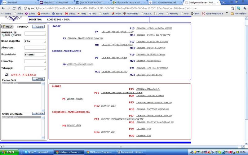Click the HELP button
Viewport: 248px width, 155px height.
click(7, 27)
